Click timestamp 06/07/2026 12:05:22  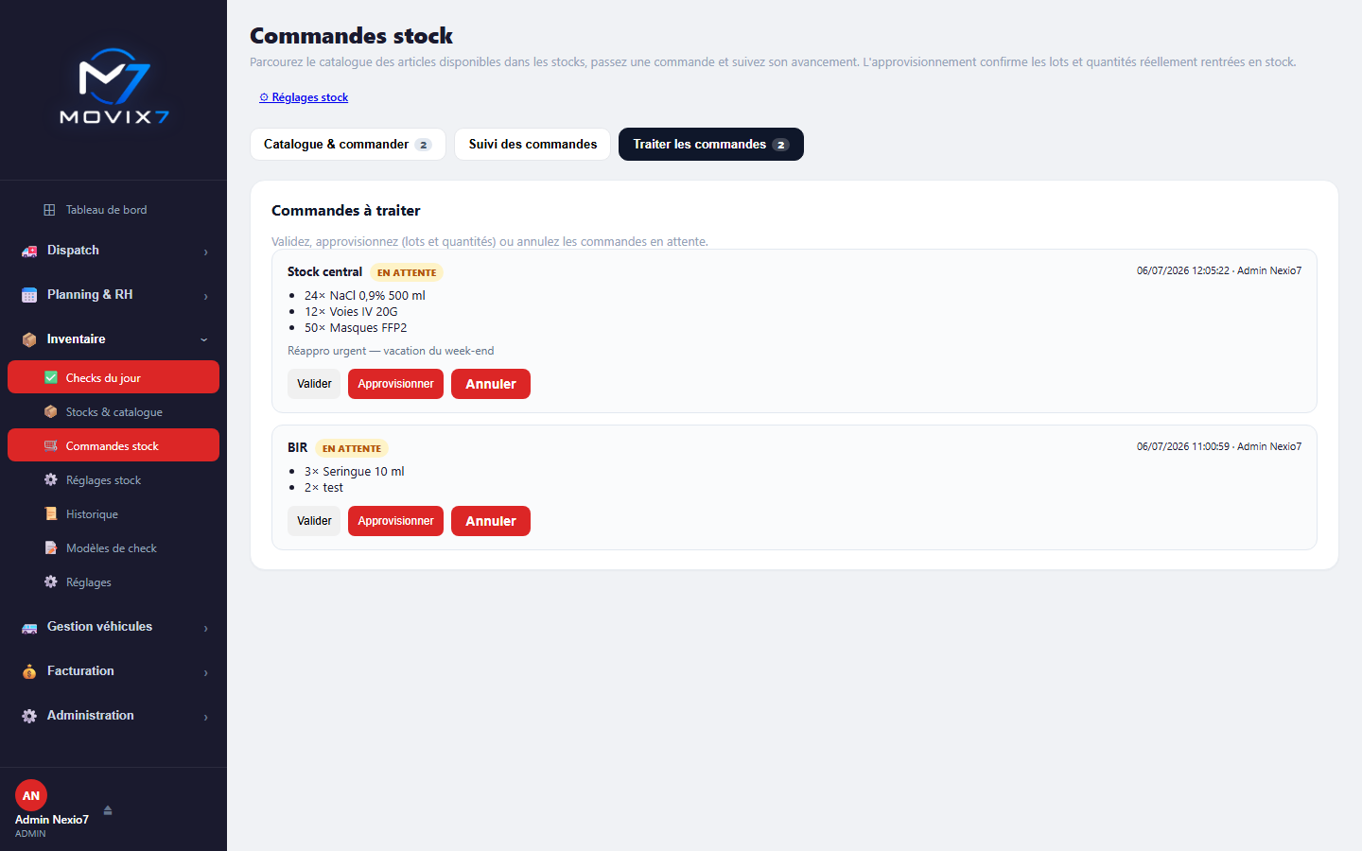pyautogui.click(x=1183, y=270)
